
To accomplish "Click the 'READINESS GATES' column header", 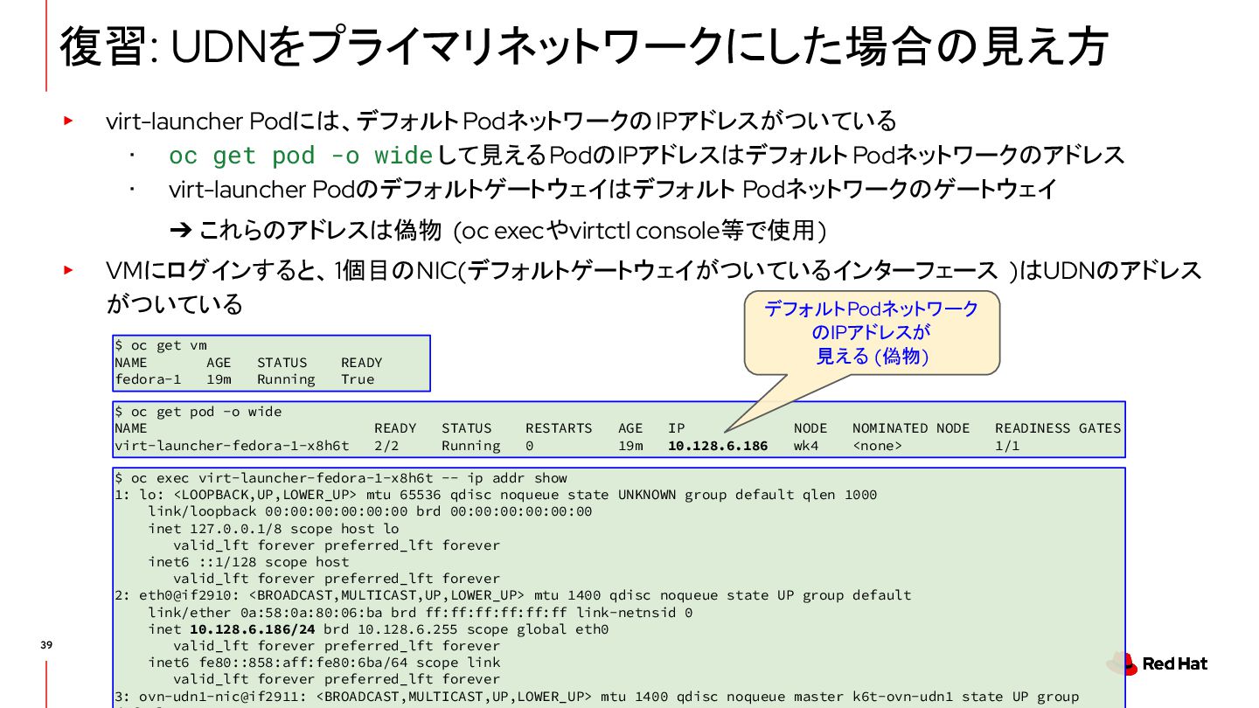I will click(1058, 428).
